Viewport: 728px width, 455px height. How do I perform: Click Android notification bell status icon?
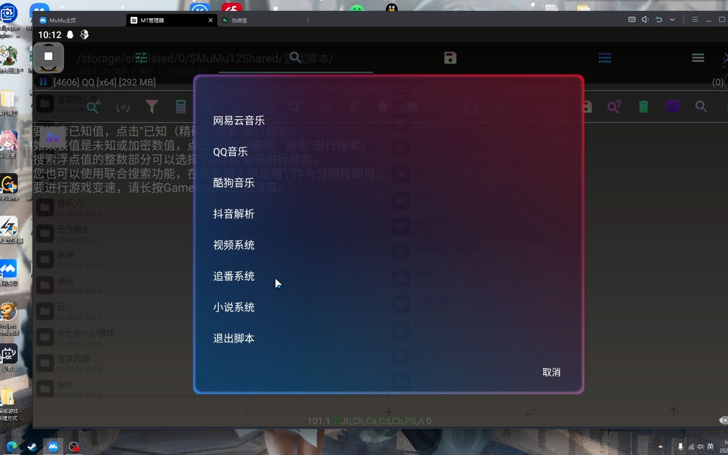[70, 35]
